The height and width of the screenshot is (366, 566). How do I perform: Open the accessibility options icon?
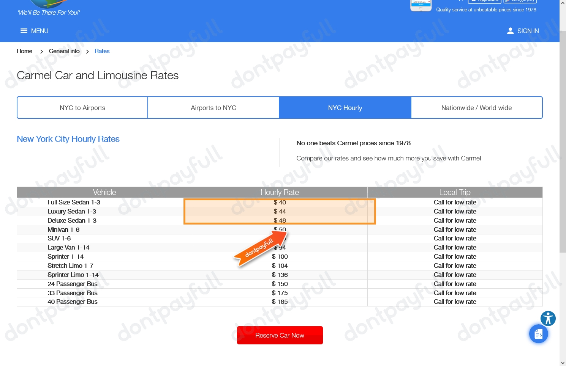(548, 319)
